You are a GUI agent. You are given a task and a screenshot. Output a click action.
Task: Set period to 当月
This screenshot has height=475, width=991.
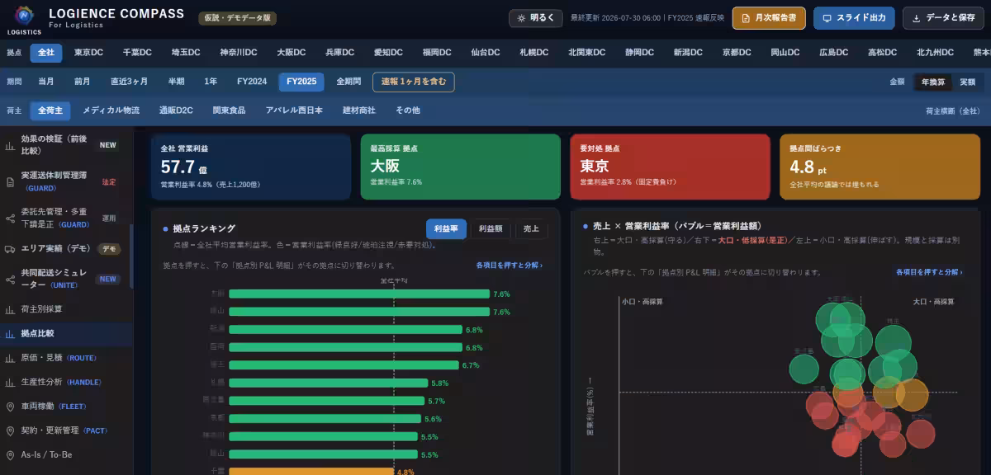[46, 82]
